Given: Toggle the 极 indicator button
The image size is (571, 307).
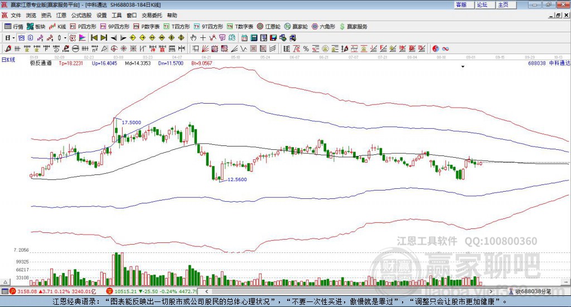Looking at the screenshot, I should click(73, 38).
